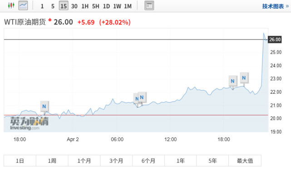Click the Apr 2 date axis label
The height and width of the screenshot is (170, 291).
pos(73,140)
